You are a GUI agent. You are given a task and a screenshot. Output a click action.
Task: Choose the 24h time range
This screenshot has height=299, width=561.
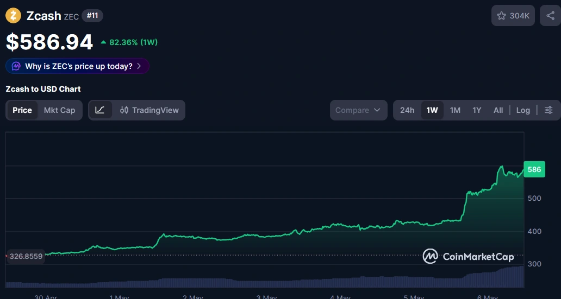tap(407, 110)
